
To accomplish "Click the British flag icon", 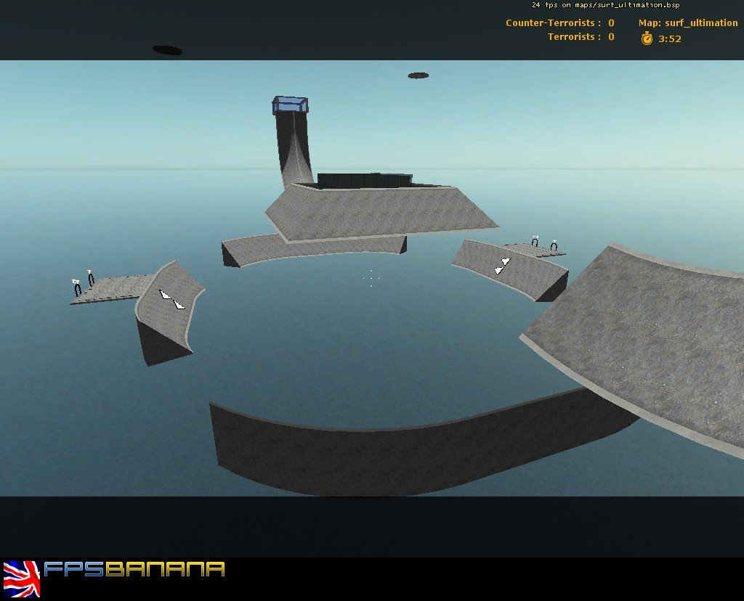I will 21,576.
